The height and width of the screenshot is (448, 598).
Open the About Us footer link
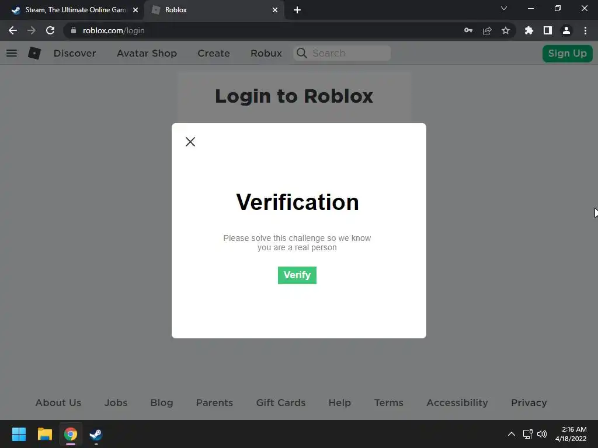[58, 402]
